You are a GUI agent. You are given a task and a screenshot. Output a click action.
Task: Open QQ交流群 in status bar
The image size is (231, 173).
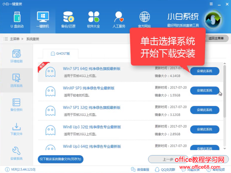click(x=165, y=169)
